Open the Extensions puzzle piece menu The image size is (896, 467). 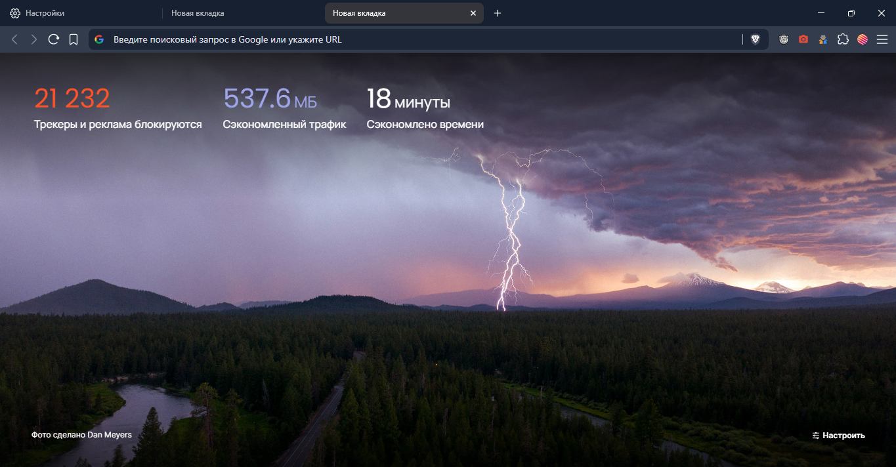click(x=843, y=39)
